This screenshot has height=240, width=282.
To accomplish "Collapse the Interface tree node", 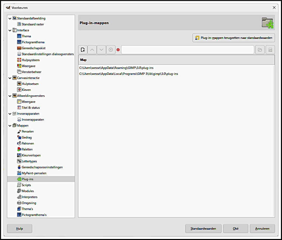I will [10, 30].
